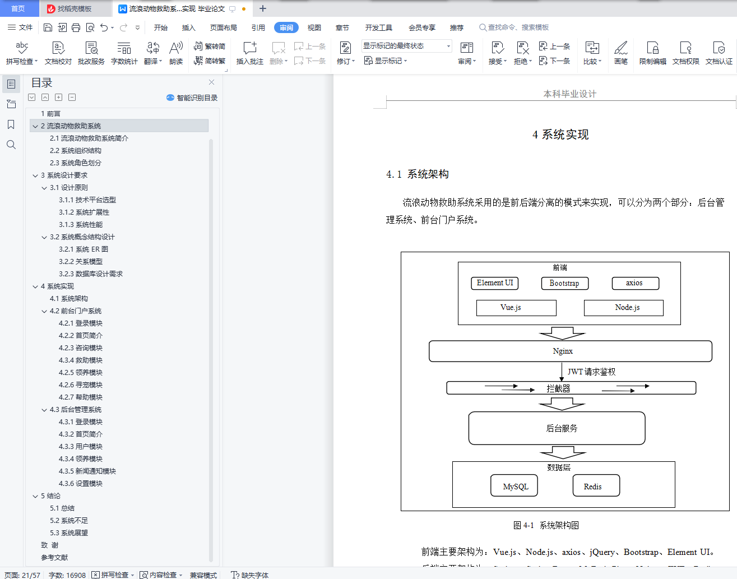This screenshot has width=737, height=579.
Task: Click the 页面: 21/57 page indicator
Action: pos(22,575)
